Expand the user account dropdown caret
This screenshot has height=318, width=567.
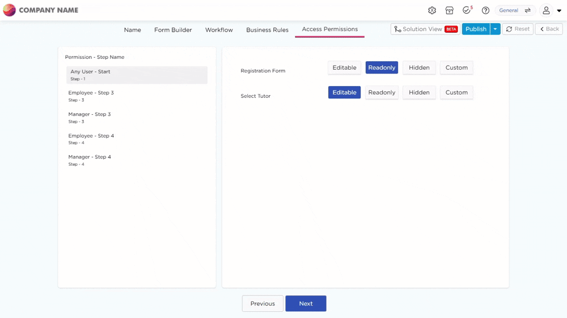(x=559, y=11)
